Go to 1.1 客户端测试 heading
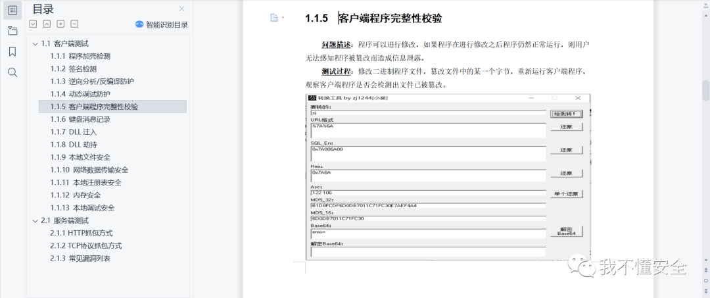The width and height of the screenshot is (710, 298). [x=64, y=44]
